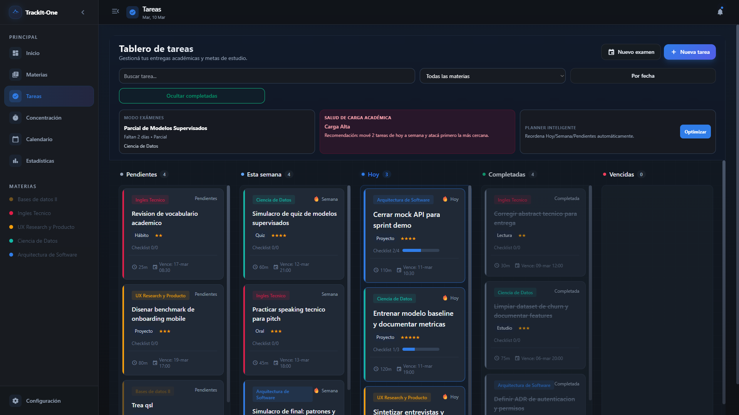The width and height of the screenshot is (739, 415).
Task: Click fire icon on Cerrar mock API card
Action: [x=445, y=199]
